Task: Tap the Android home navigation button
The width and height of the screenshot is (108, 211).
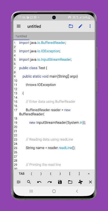Action: click(54, 191)
